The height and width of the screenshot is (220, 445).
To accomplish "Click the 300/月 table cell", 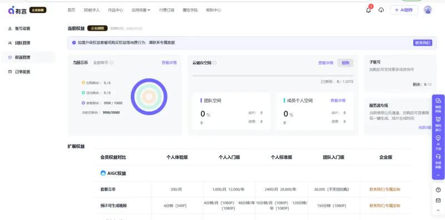I will point(176,189).
